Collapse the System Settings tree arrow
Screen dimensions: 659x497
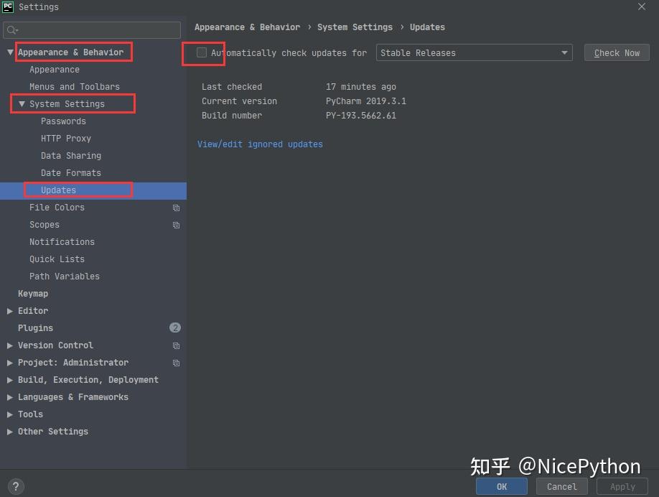22,104
